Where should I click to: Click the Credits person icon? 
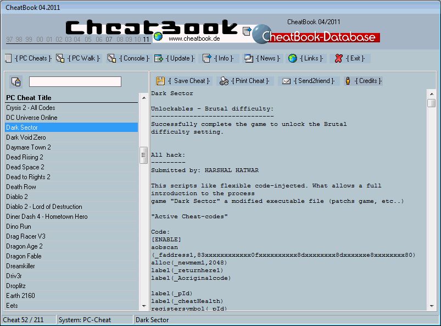point(348,81)
